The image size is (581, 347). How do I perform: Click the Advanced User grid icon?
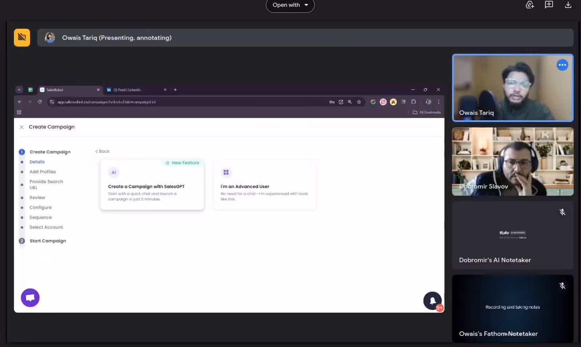226,172
